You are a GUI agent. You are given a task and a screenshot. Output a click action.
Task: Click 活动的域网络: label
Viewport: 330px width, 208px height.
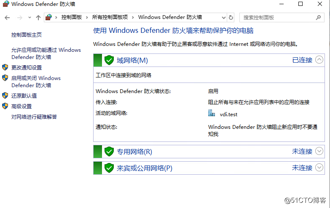point(112,113)
